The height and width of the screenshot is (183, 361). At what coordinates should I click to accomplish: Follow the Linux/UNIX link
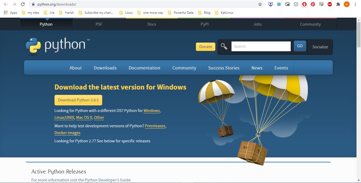pos(64,118)
